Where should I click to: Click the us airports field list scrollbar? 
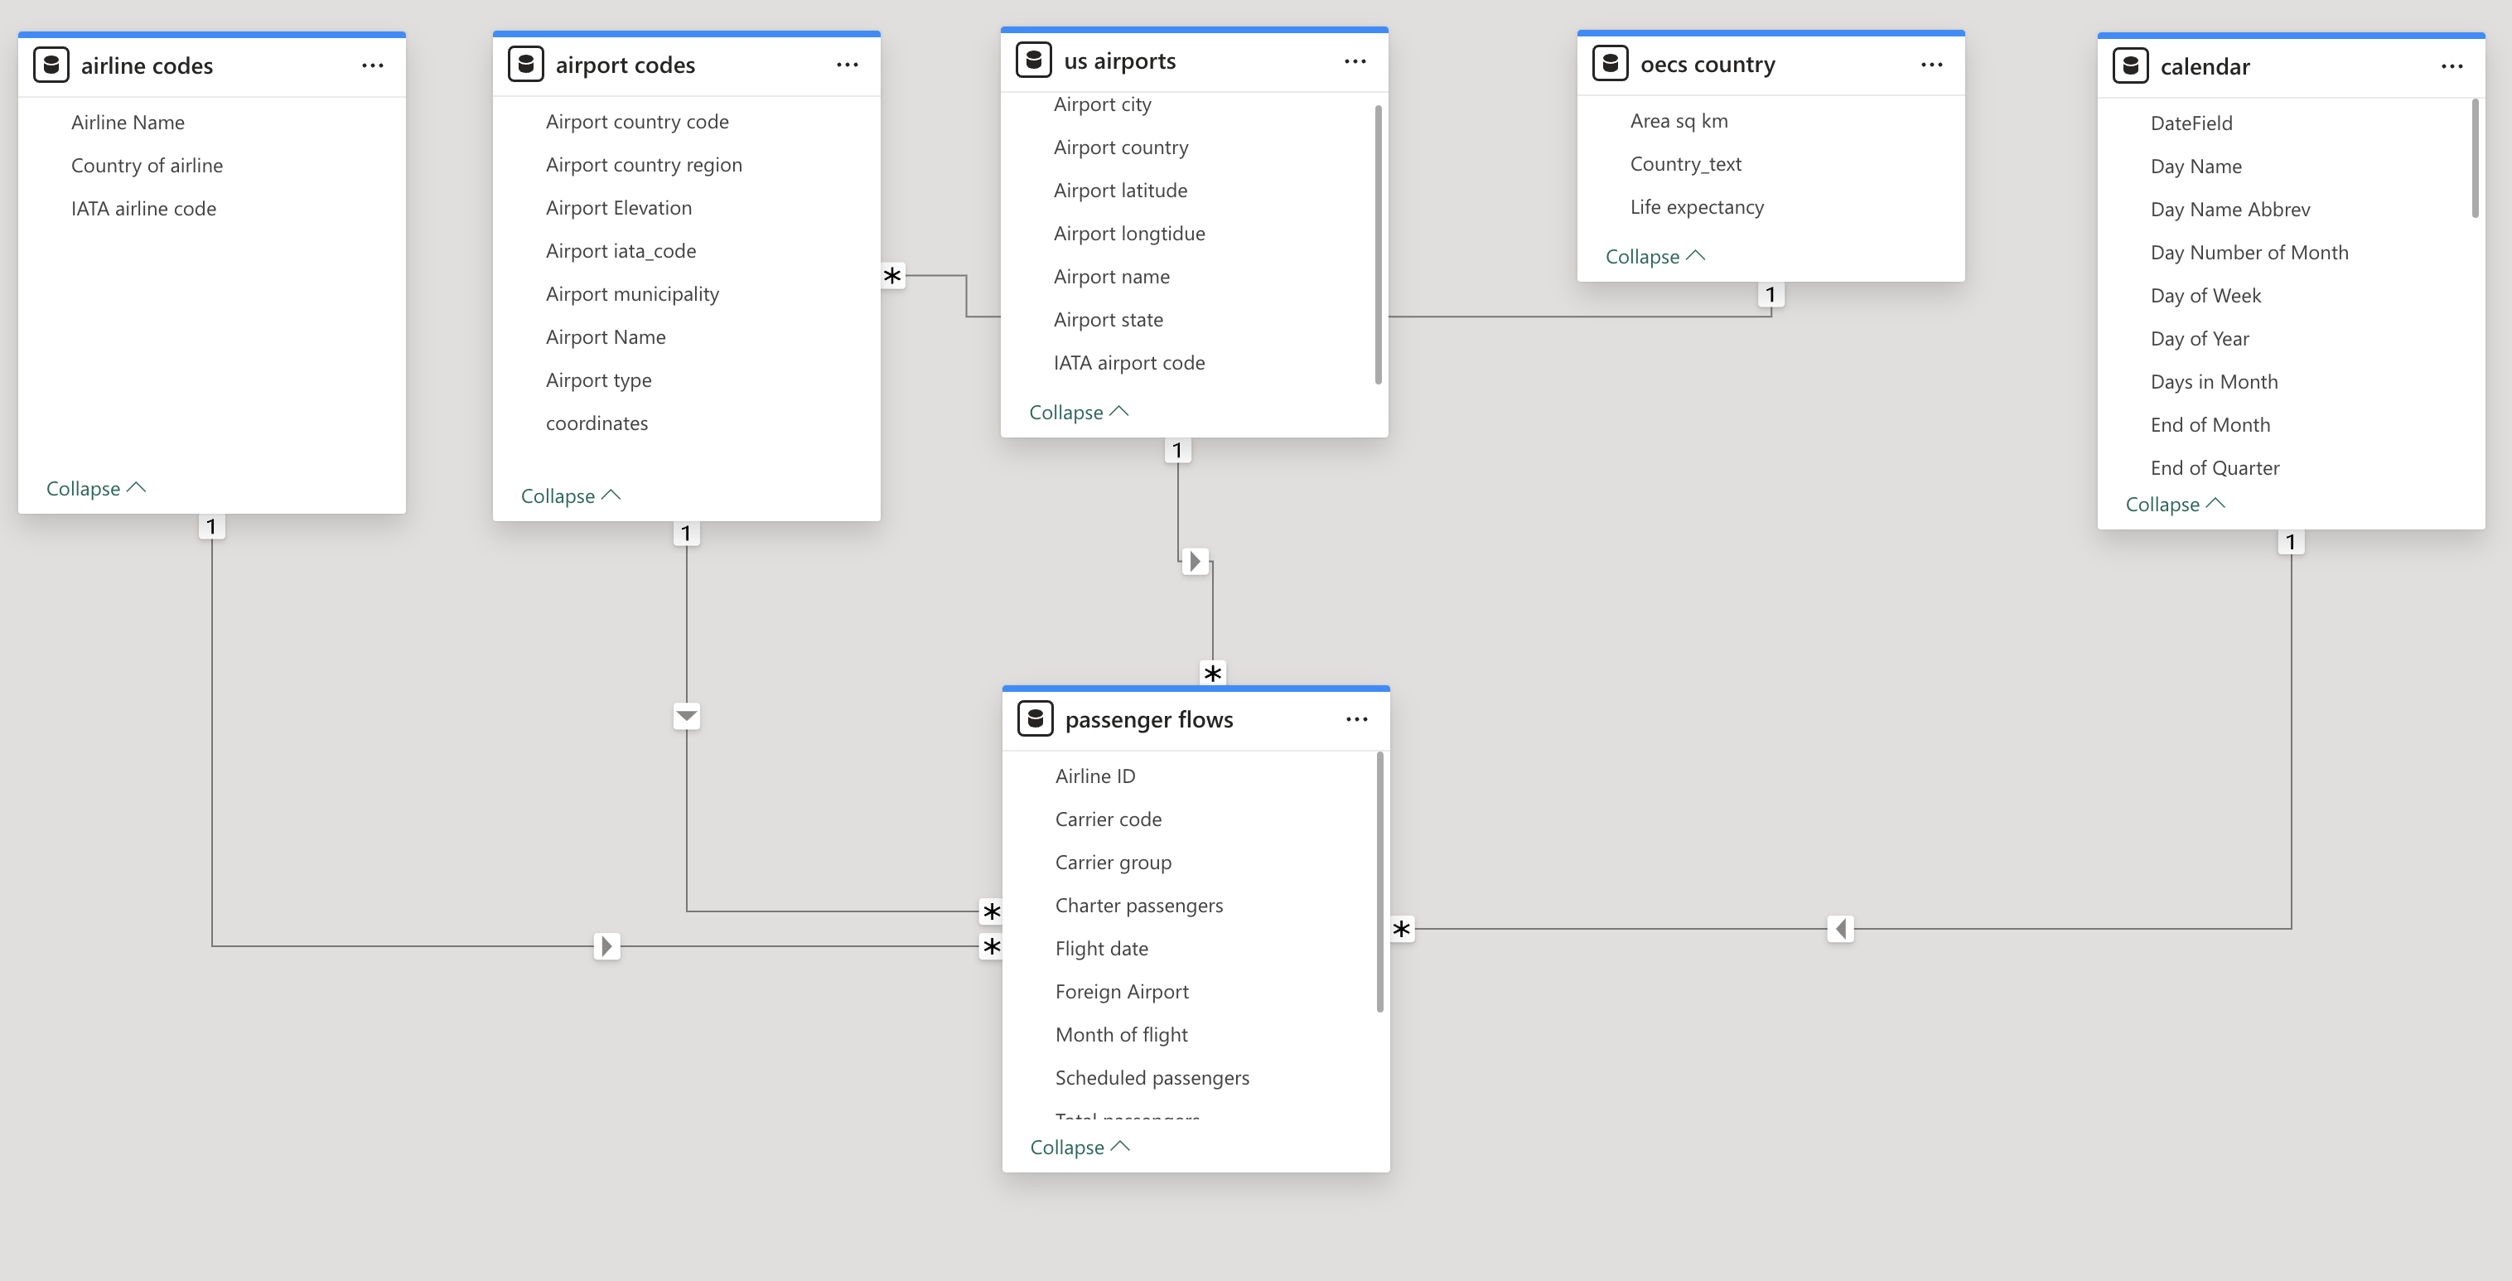click(1377, 244)
